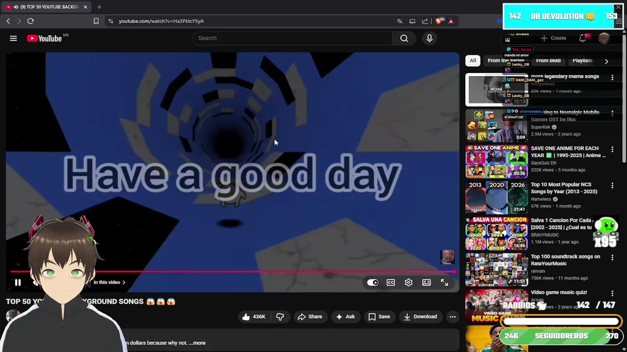Screen dimensions: 627x352
Task: Click the Share button below the video
Action: [x=310, y=317]
